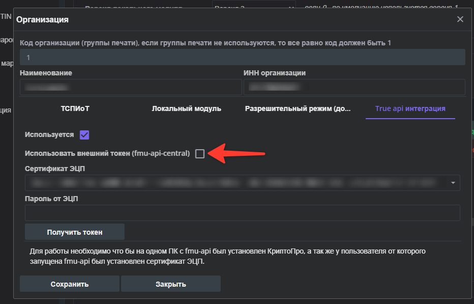Screen dimensions: 474x304
Task: Click the Код организации input field
Action: point(243,57)
